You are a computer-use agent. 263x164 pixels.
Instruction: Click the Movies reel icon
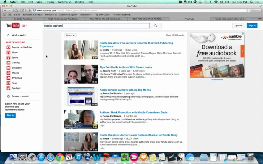coord(8,73)
